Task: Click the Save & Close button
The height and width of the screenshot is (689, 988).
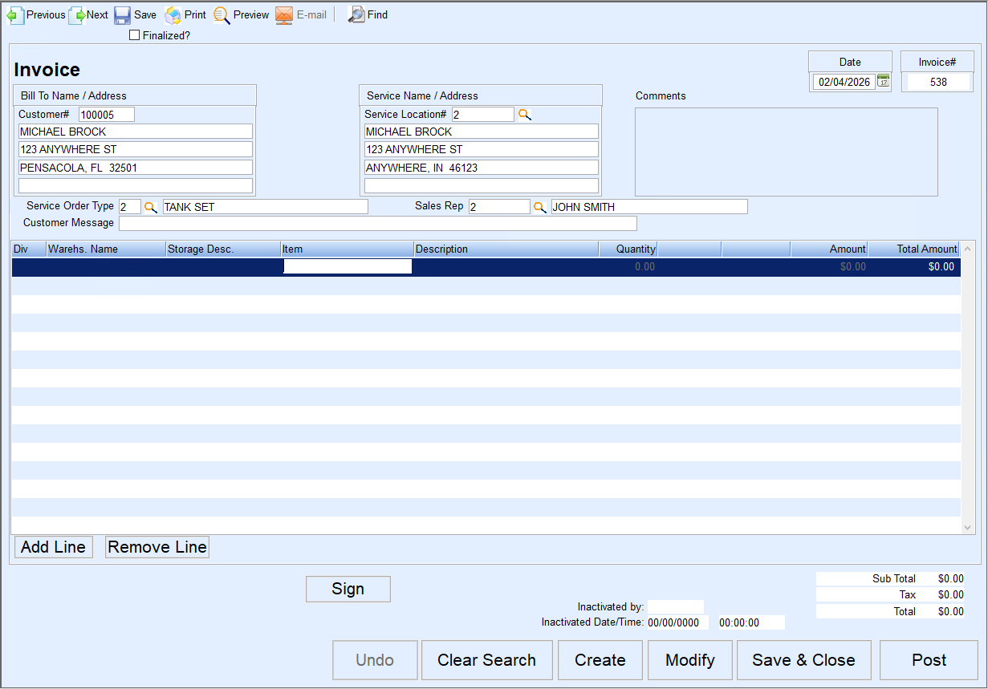Action: coord(803,660)
